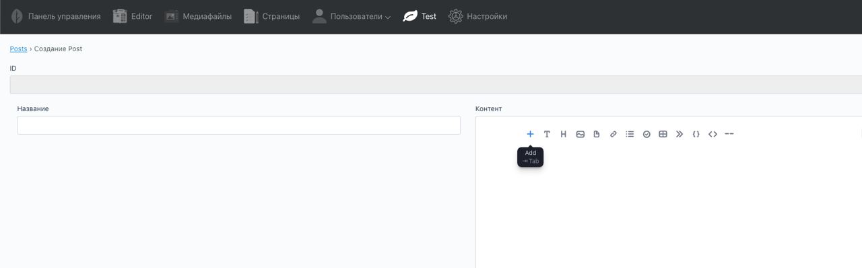Add a List block from toolbox
862x268 pixels.
(630, 134)
